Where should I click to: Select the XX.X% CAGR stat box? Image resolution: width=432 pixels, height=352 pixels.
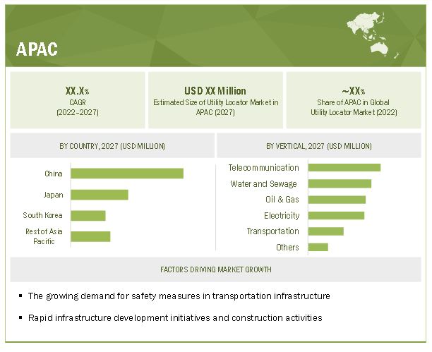click(x=76, y=100)
